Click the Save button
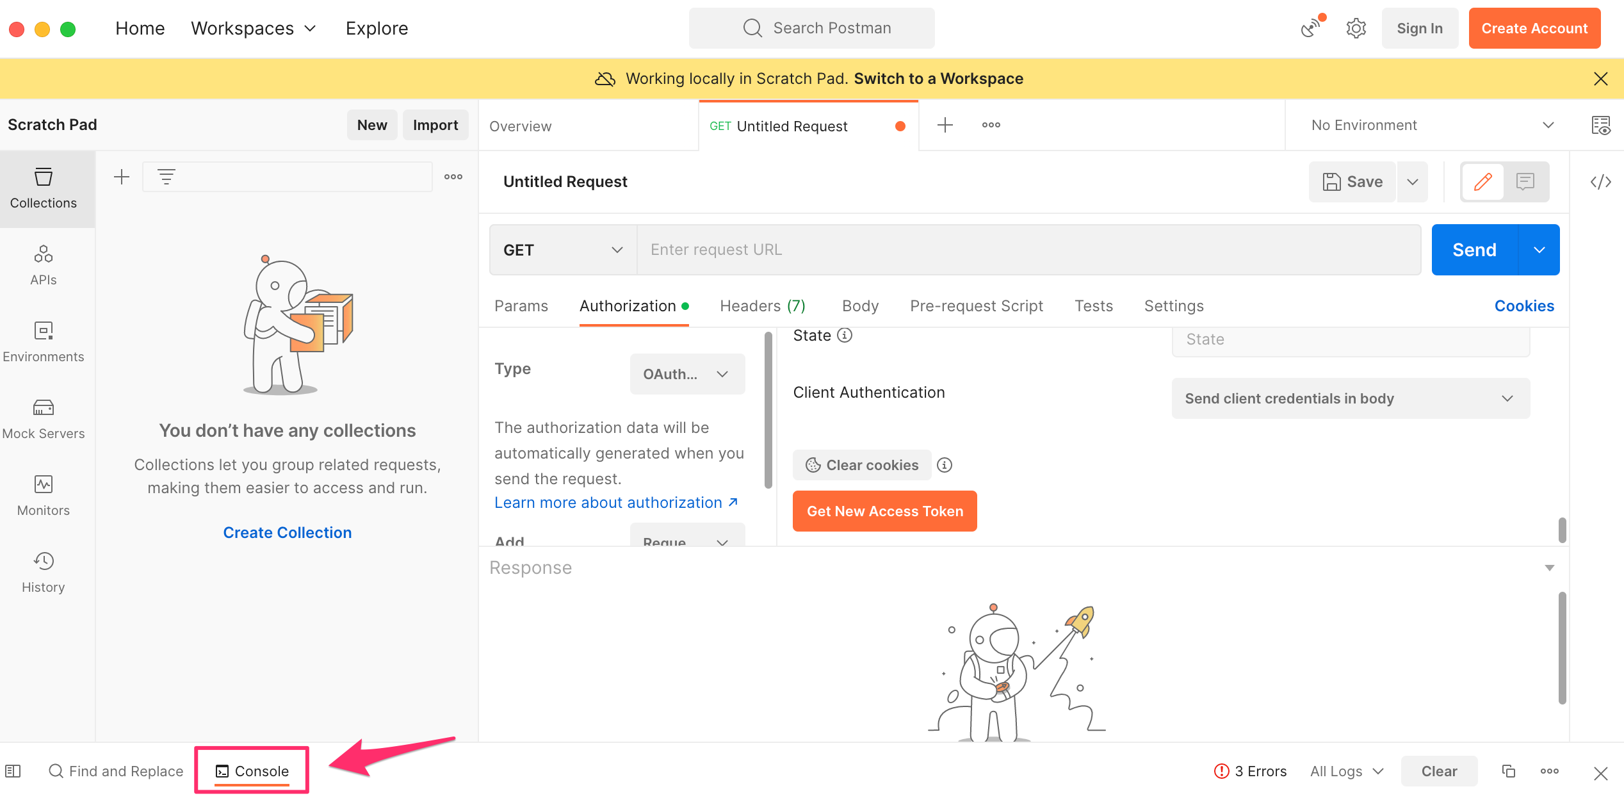 coord(1352,182)
